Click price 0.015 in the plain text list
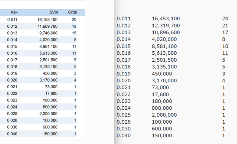This screenshot has height=144, width=237. point(124,46)
